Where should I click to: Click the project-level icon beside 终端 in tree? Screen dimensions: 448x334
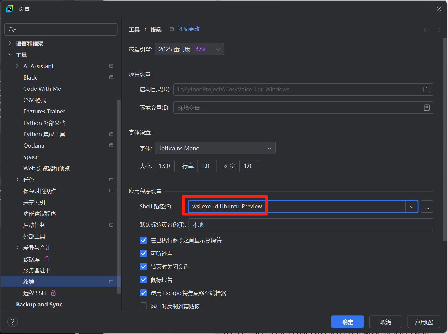pos(111,282)
